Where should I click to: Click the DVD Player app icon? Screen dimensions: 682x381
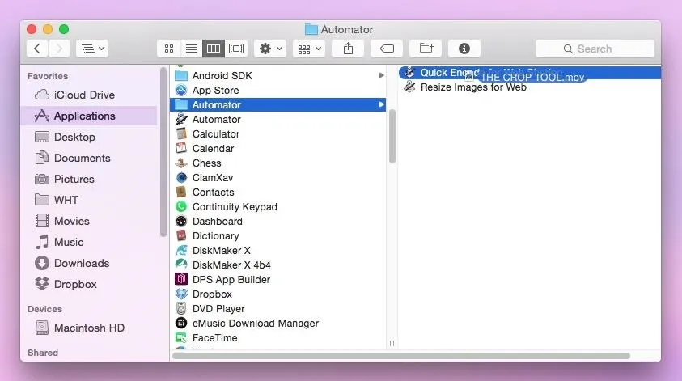click(x=181, y=308)
